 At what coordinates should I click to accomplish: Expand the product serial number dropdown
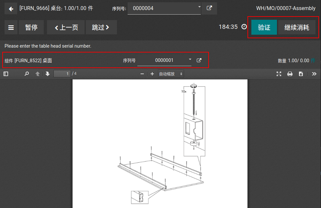click(199, 6)
